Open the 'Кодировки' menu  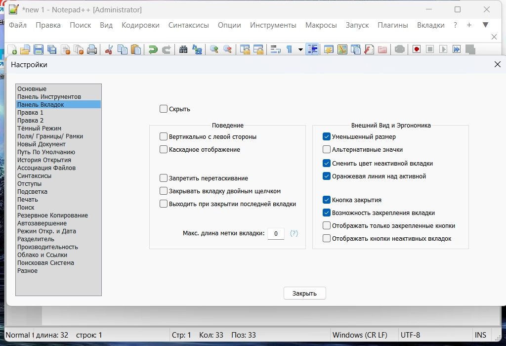click(140, 25)
